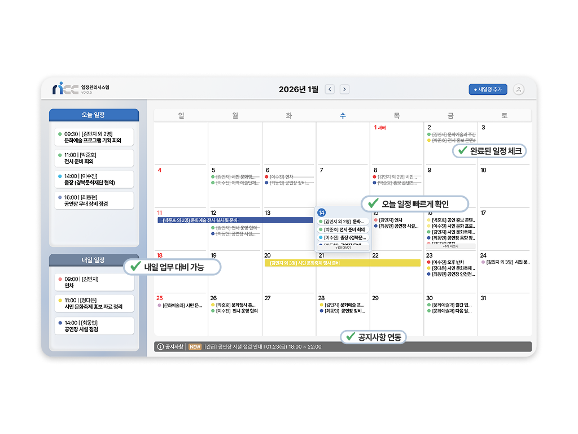Viewport: 578px width, 434px height.
Task: Open 14:00 출장 (경북문화재단 협의) card
Action: pos(94,179)
